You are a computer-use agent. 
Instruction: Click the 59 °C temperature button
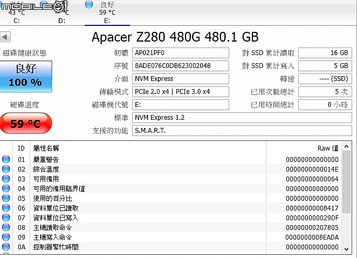coord(26,123)
